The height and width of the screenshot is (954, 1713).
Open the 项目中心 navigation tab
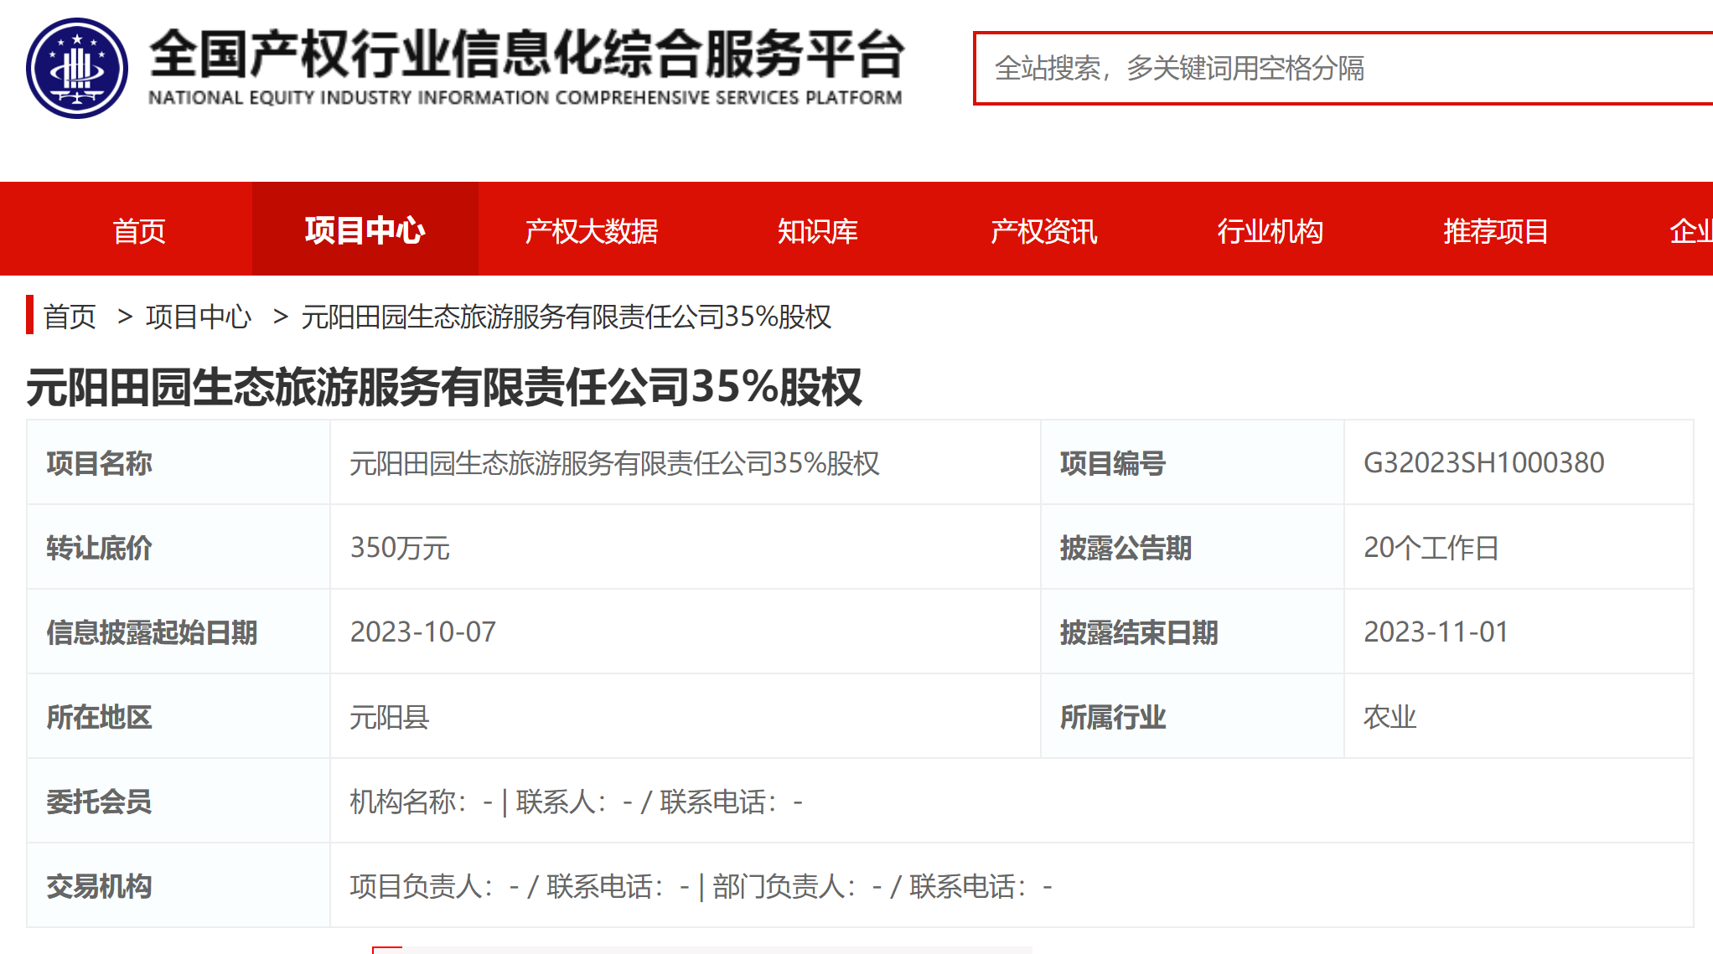tap(365, 230)
